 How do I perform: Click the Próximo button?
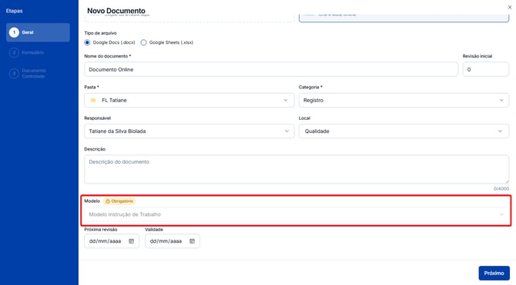(x=494, y=273)
